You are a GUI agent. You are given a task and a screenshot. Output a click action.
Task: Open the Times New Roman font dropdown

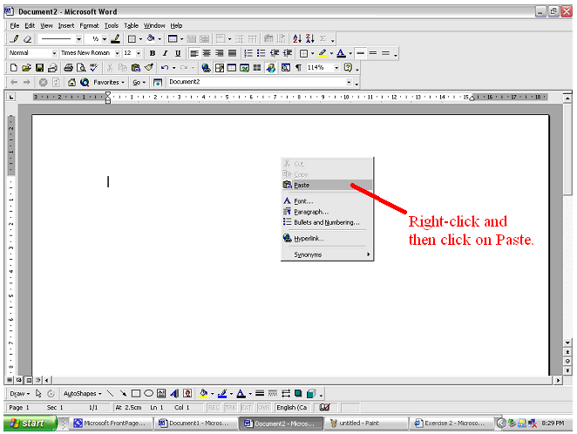pos(117,53)
